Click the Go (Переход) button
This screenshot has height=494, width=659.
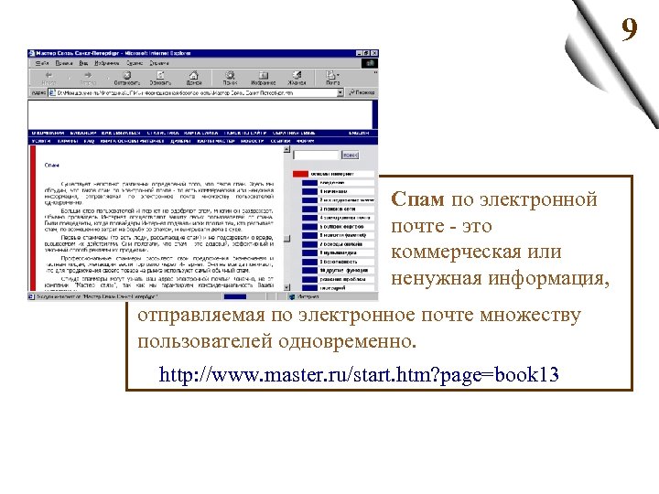362,92
